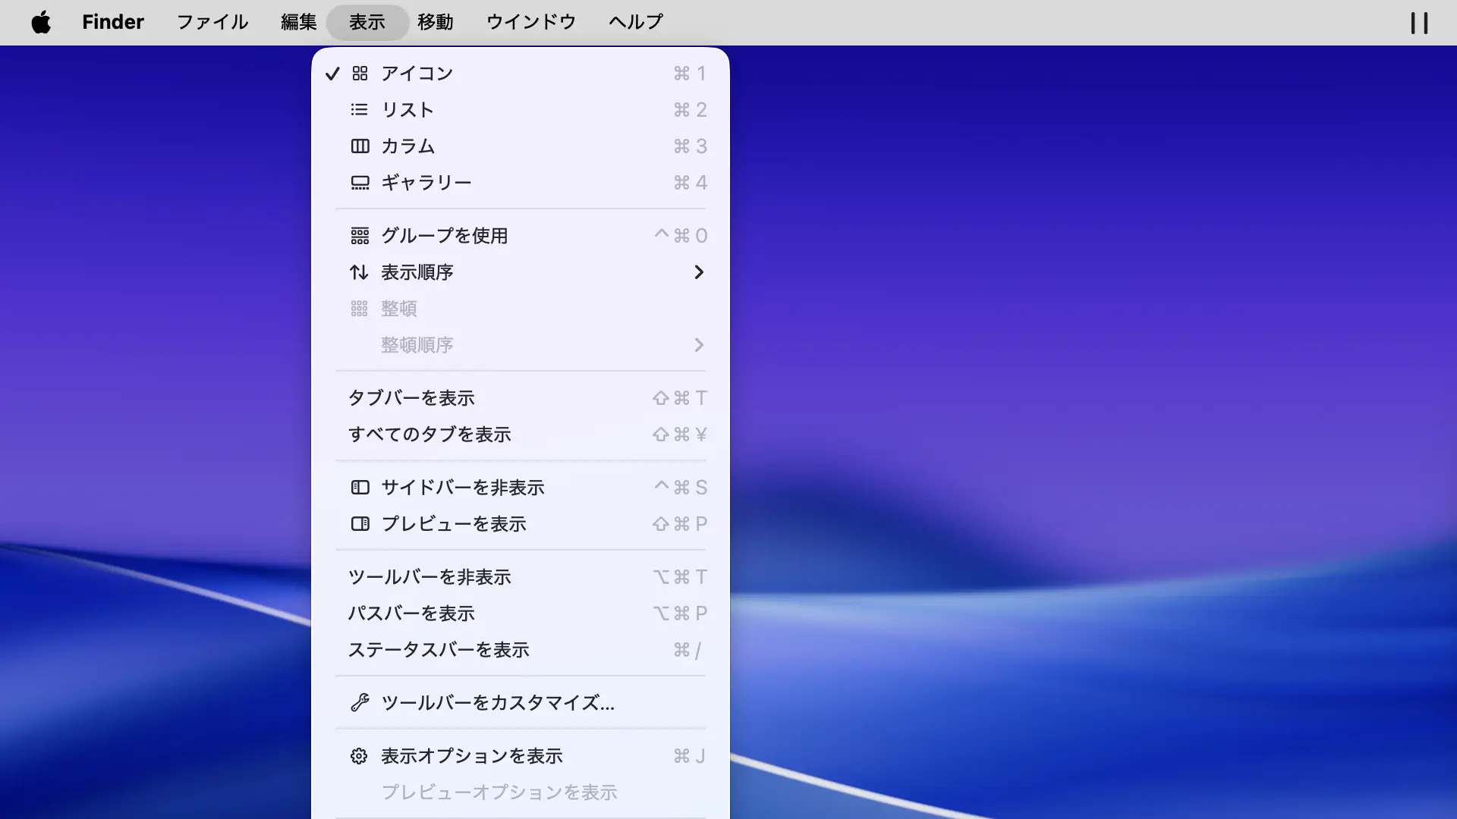Click すべてのタブを表示 entry
The image size is (1457, 819).
pyautogui.click(x=430, y=435)
